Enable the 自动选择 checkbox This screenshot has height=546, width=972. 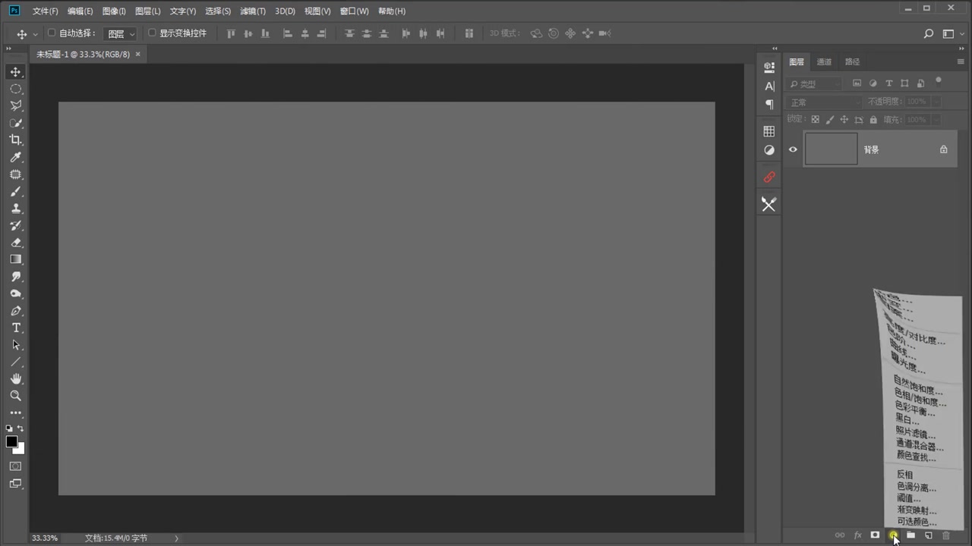[x=52, y=33]
